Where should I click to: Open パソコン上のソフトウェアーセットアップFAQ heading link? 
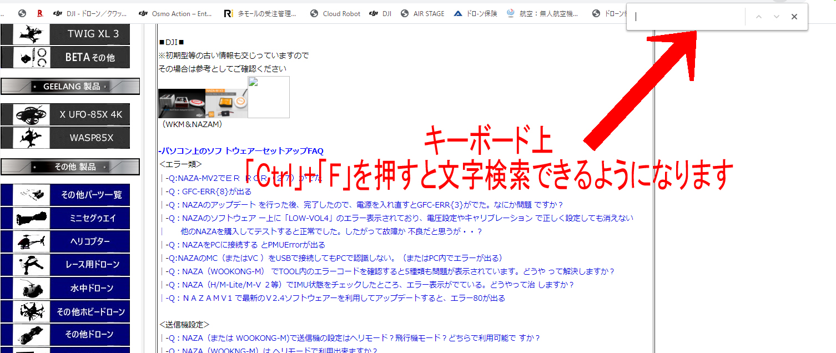click(241, 151)
